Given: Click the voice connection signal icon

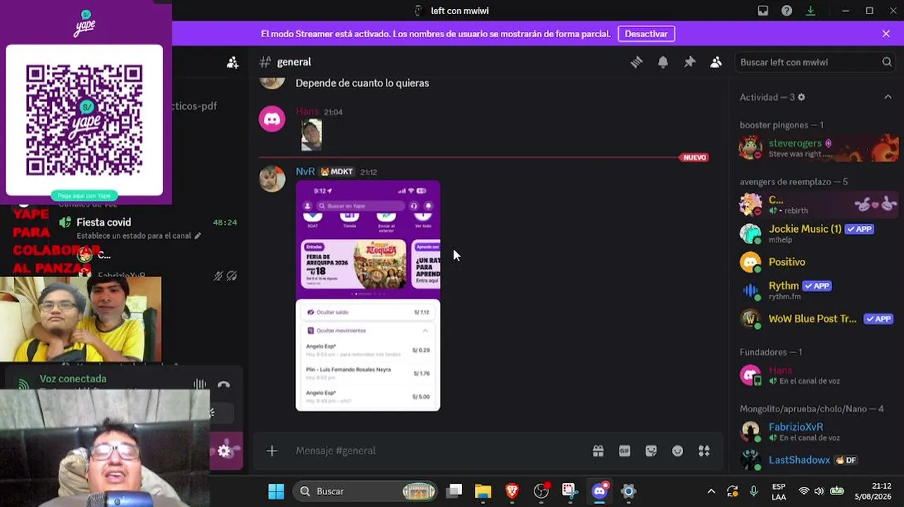Looking at the screenshot, I should coord(23,384).
